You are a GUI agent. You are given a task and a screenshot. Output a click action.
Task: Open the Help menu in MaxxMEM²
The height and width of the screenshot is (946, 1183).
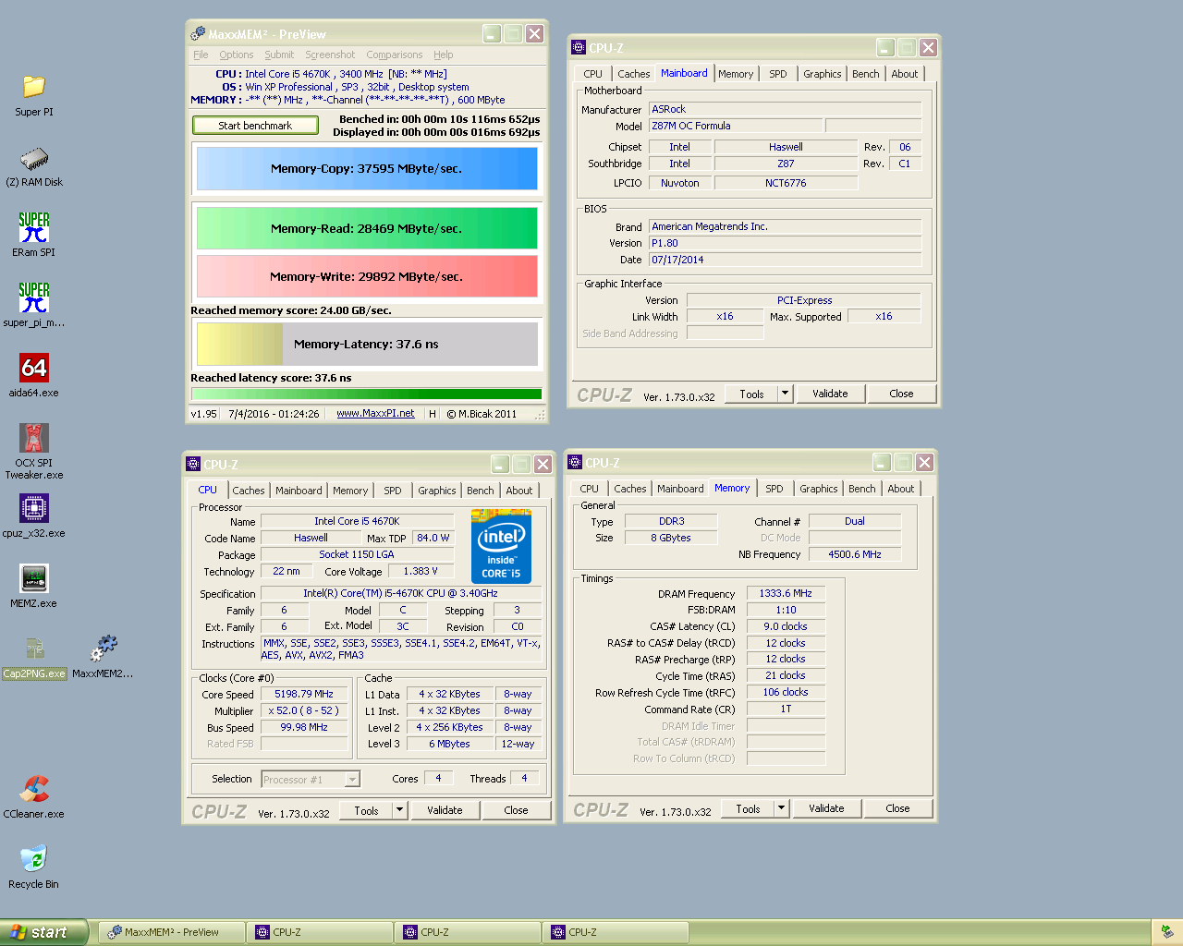[x=444, y=55]
